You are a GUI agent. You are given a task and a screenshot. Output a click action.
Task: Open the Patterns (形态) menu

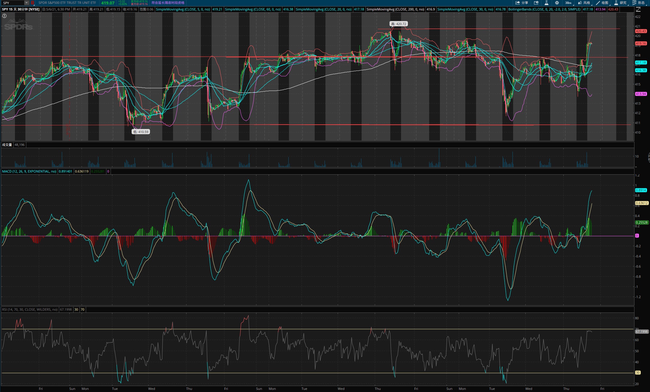(x=639, y=3)
